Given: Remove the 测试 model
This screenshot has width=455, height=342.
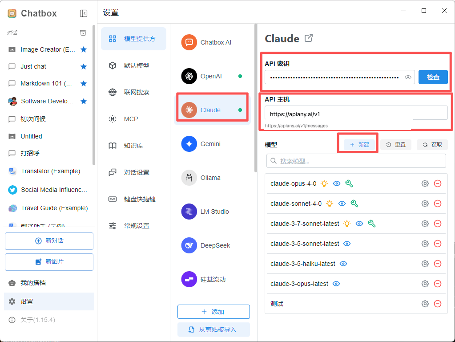Looking at the screenshot, I should click(x=438, y=304).
